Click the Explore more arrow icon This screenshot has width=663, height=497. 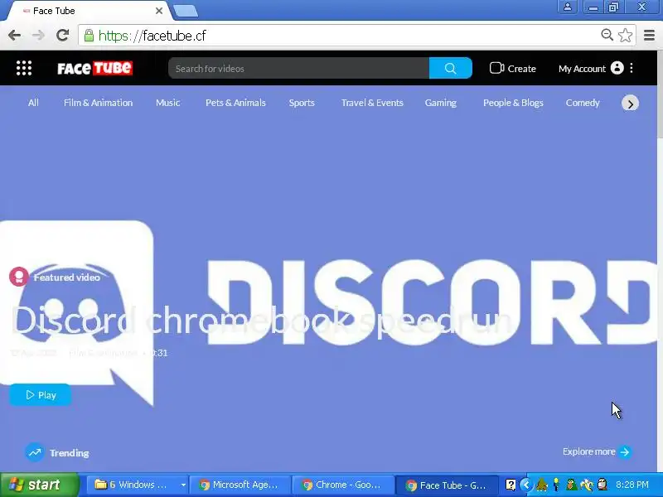625,451
